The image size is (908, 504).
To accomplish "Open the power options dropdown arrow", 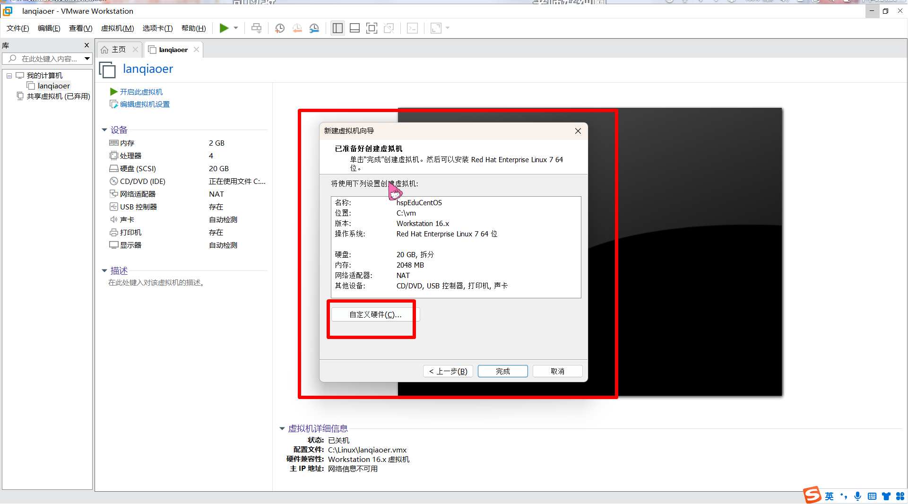I will (x=236, y=28).
